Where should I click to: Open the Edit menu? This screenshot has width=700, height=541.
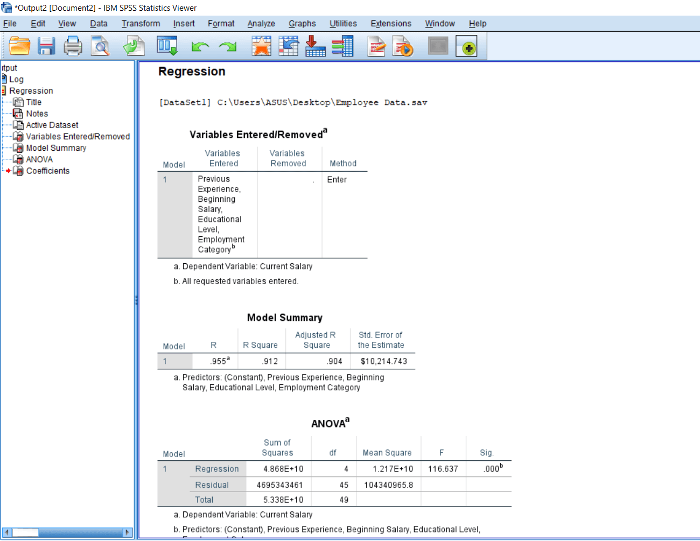pos(38,24)
